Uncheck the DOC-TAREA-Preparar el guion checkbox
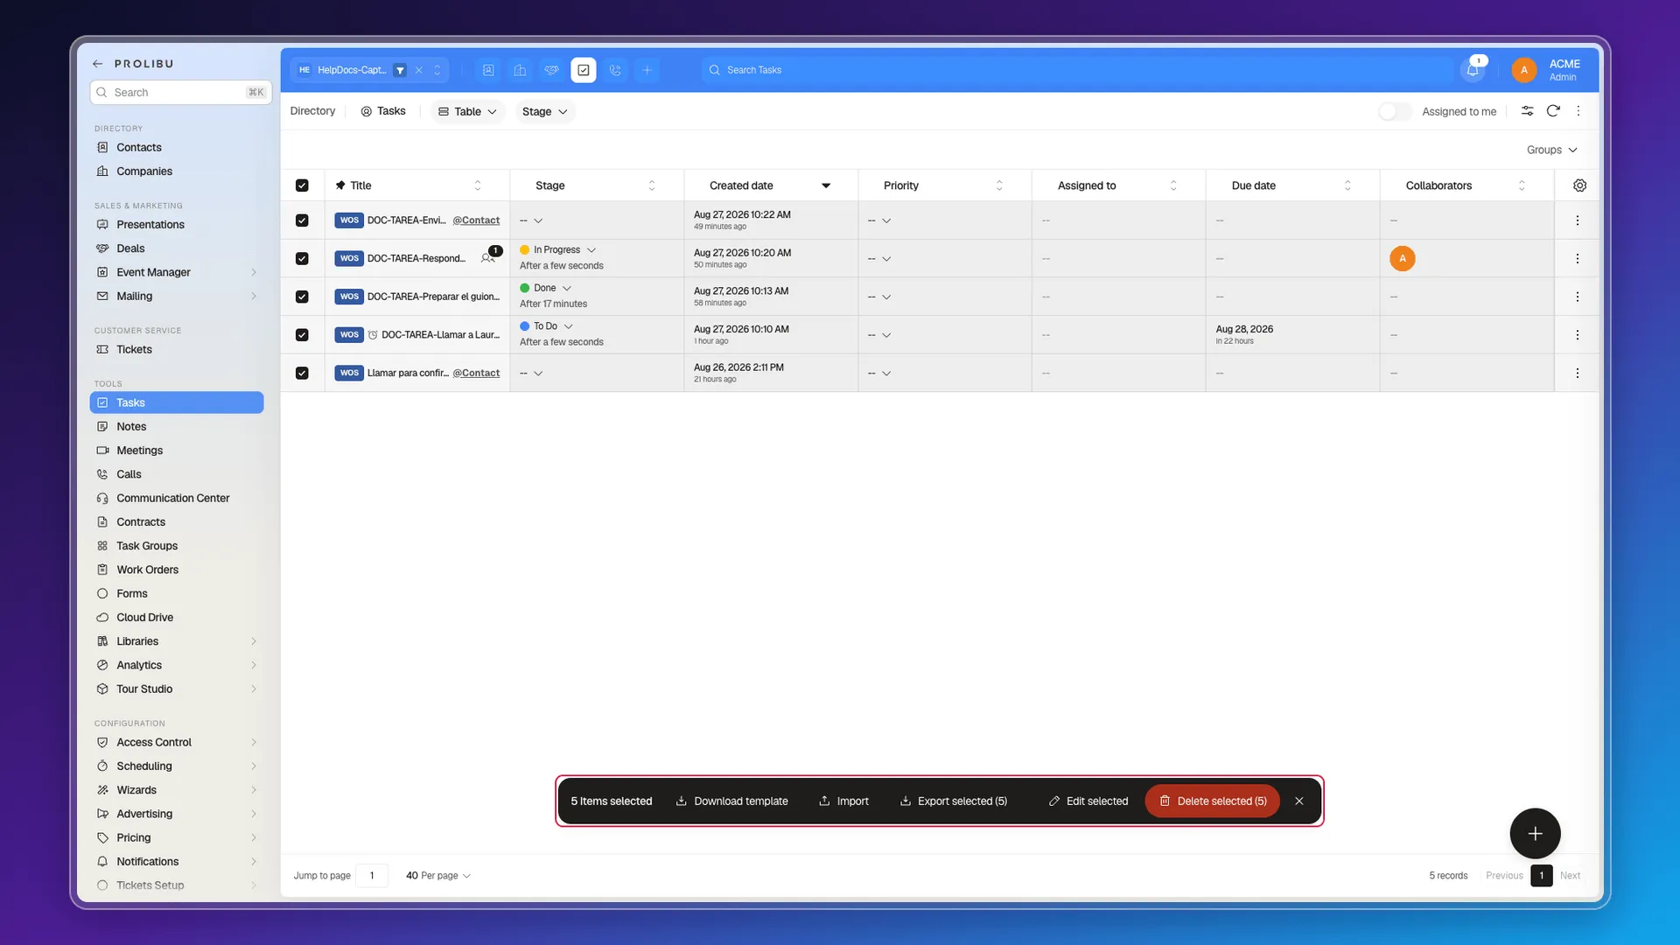Image resolution: width=1680 pixels, height=945 pixels. pyautogui.click(x=302, y=297)
